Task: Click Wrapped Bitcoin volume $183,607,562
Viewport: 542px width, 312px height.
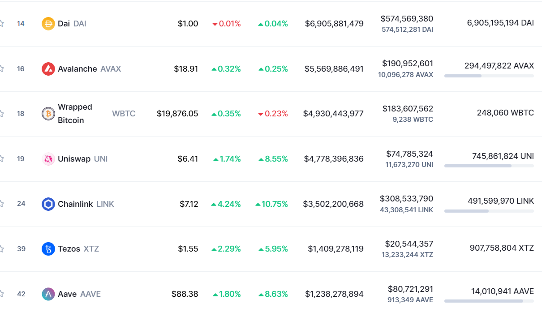Action: pos(408,109)
